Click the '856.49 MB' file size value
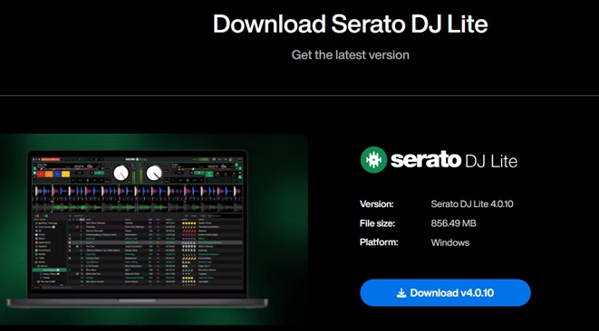Image resolution: width=599 pixels, height=331 pixels. 453,223
